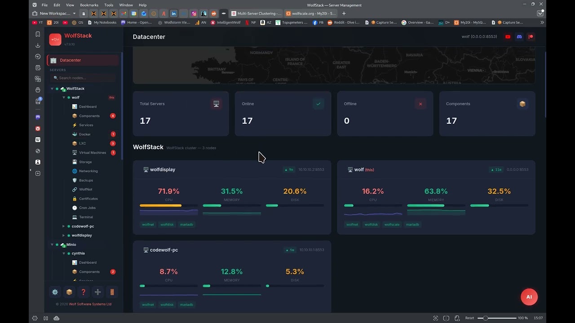This screenshot has height=323, width=575.
Task: Expand the codewolf-pc node
Action: (x=64, y=226)
